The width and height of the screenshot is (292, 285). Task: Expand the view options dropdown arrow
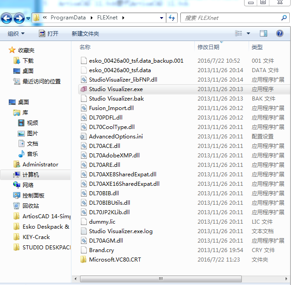click(248, 33)
